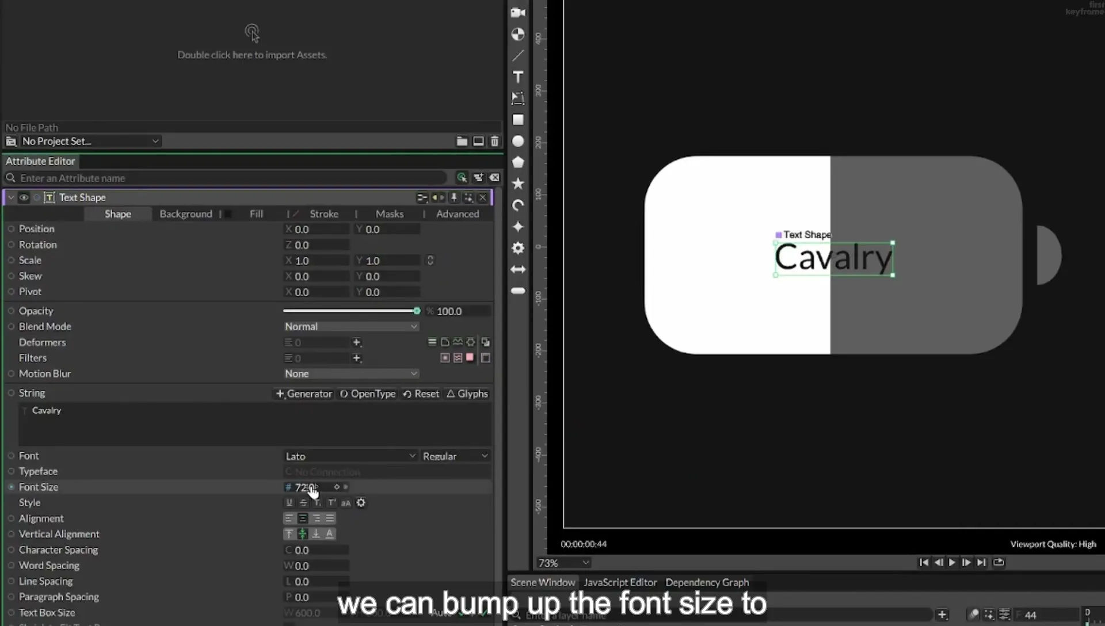Toggle visibility eye of Text Shape
1105x626 pixels.
[24, 197]
